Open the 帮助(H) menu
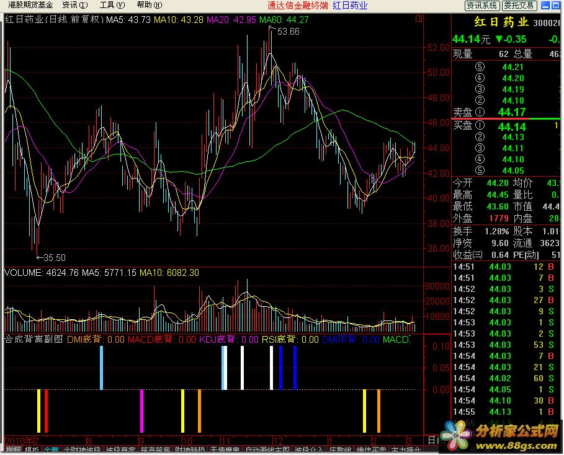The width and height of the screenshot is (564, 455). coord(150,5)
